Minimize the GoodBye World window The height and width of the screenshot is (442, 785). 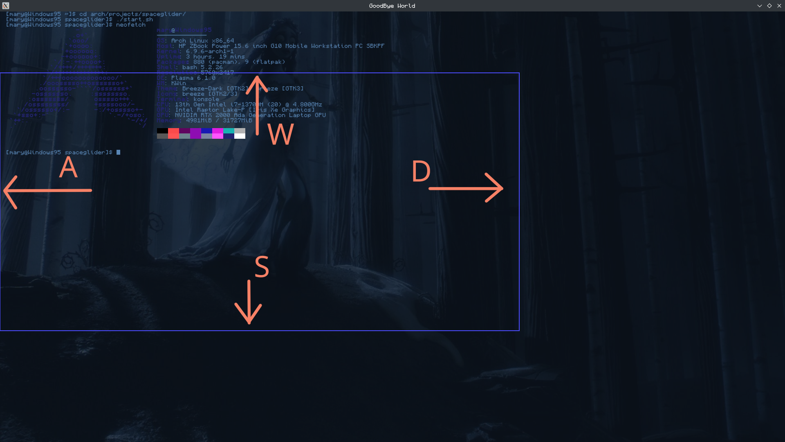[x=759, y=6]
